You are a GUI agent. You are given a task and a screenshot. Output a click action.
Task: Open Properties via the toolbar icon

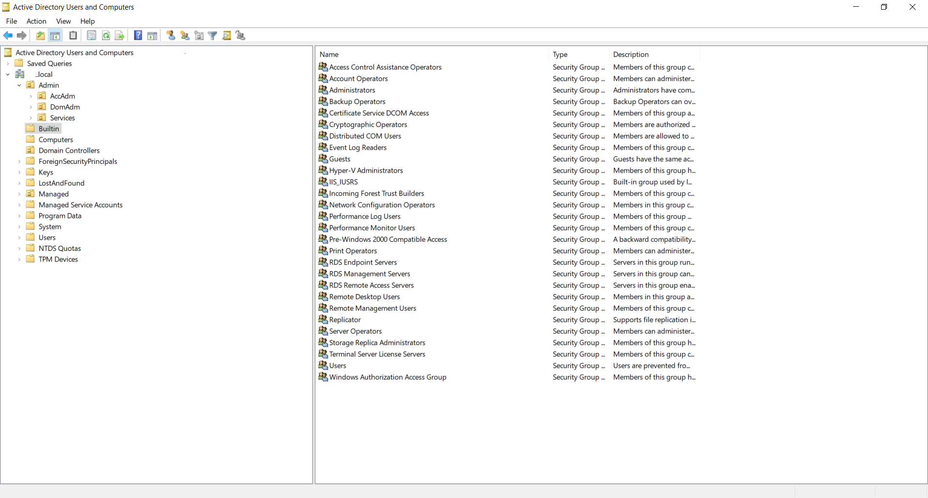tap(91, 35)
